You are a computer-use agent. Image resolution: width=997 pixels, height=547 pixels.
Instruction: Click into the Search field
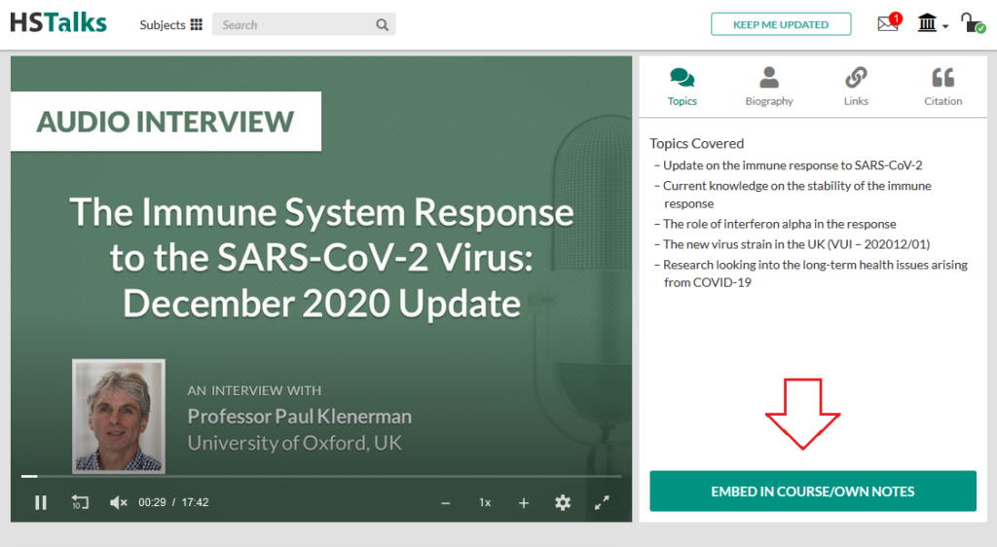[x=292, y=24]
